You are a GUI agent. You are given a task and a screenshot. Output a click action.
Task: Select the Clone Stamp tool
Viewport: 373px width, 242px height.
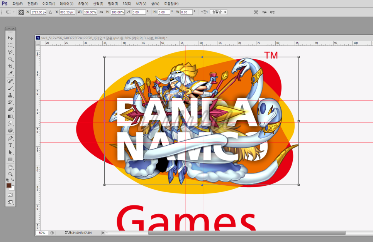coord(10,96)
